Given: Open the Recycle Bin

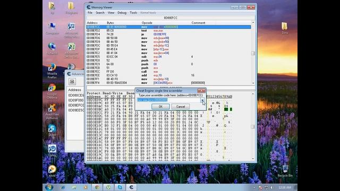Looking at the screenshot, I should point(285,171).
